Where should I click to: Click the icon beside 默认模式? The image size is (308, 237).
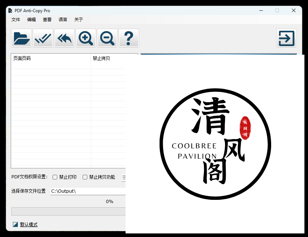tap(15, 224)
